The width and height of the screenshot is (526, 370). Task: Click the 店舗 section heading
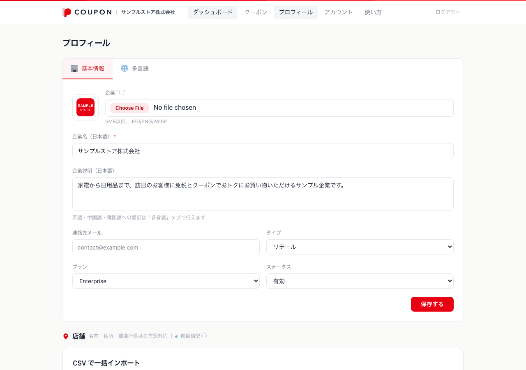click(x=79, y=336)
